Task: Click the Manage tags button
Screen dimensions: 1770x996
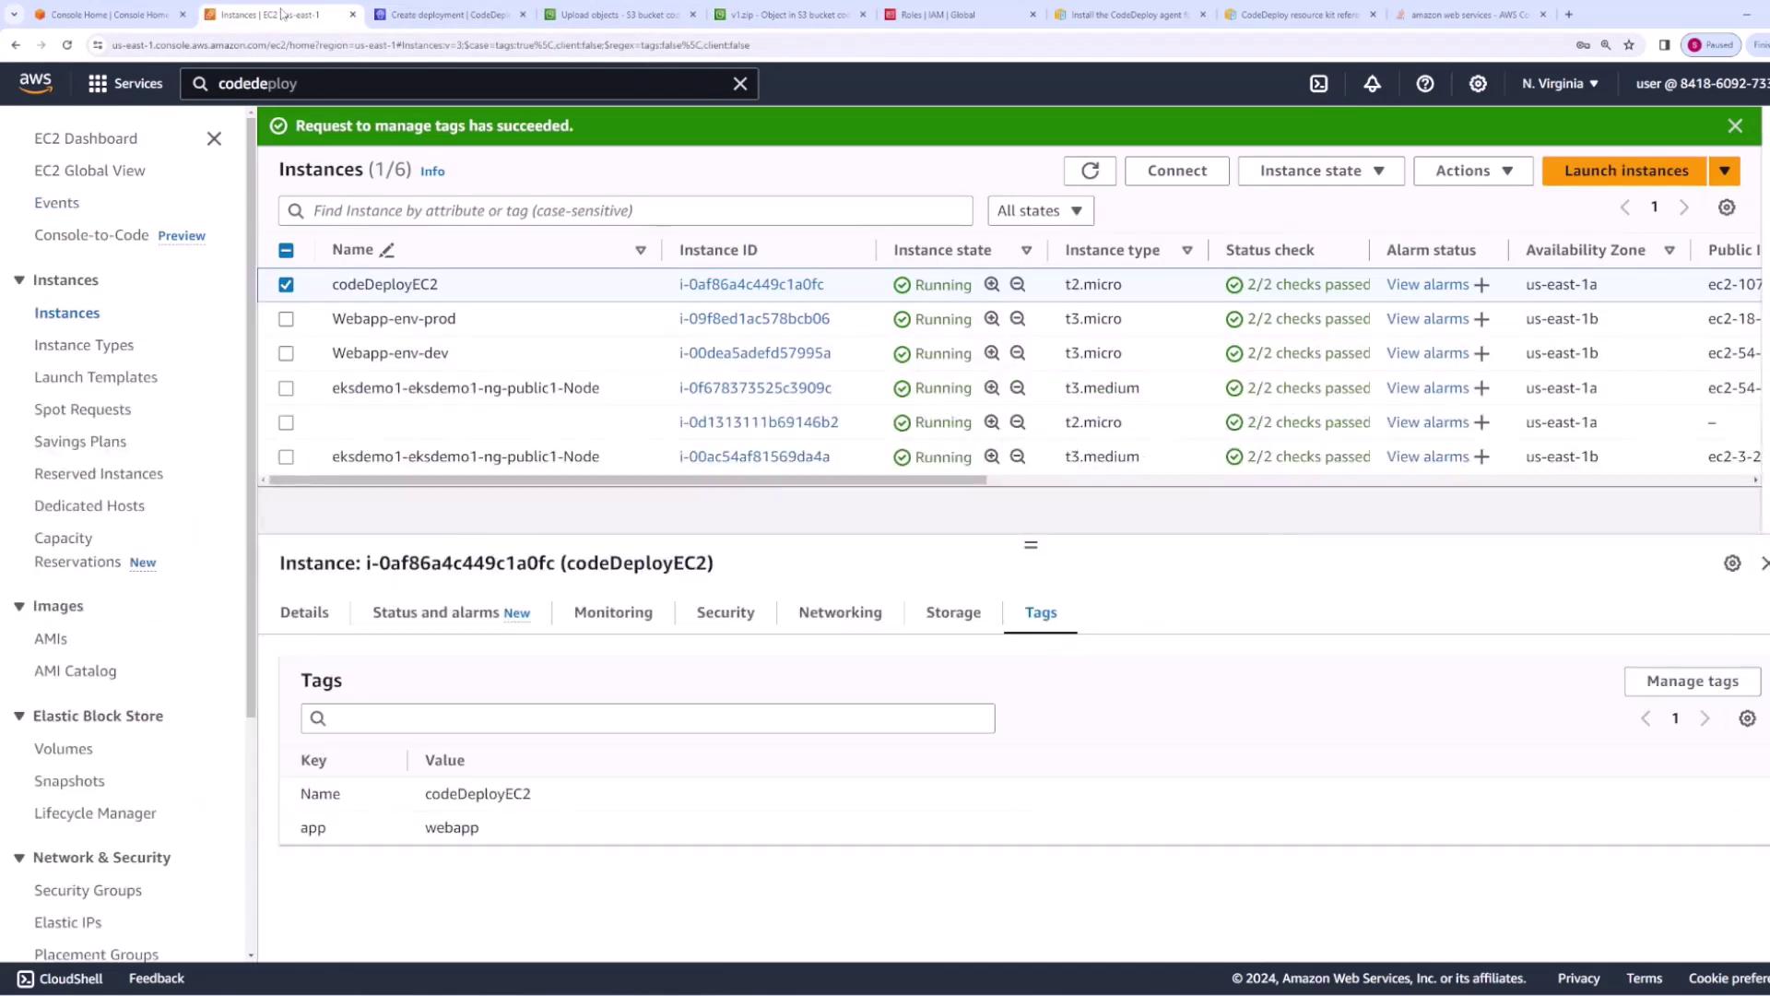Action: 1692,682
